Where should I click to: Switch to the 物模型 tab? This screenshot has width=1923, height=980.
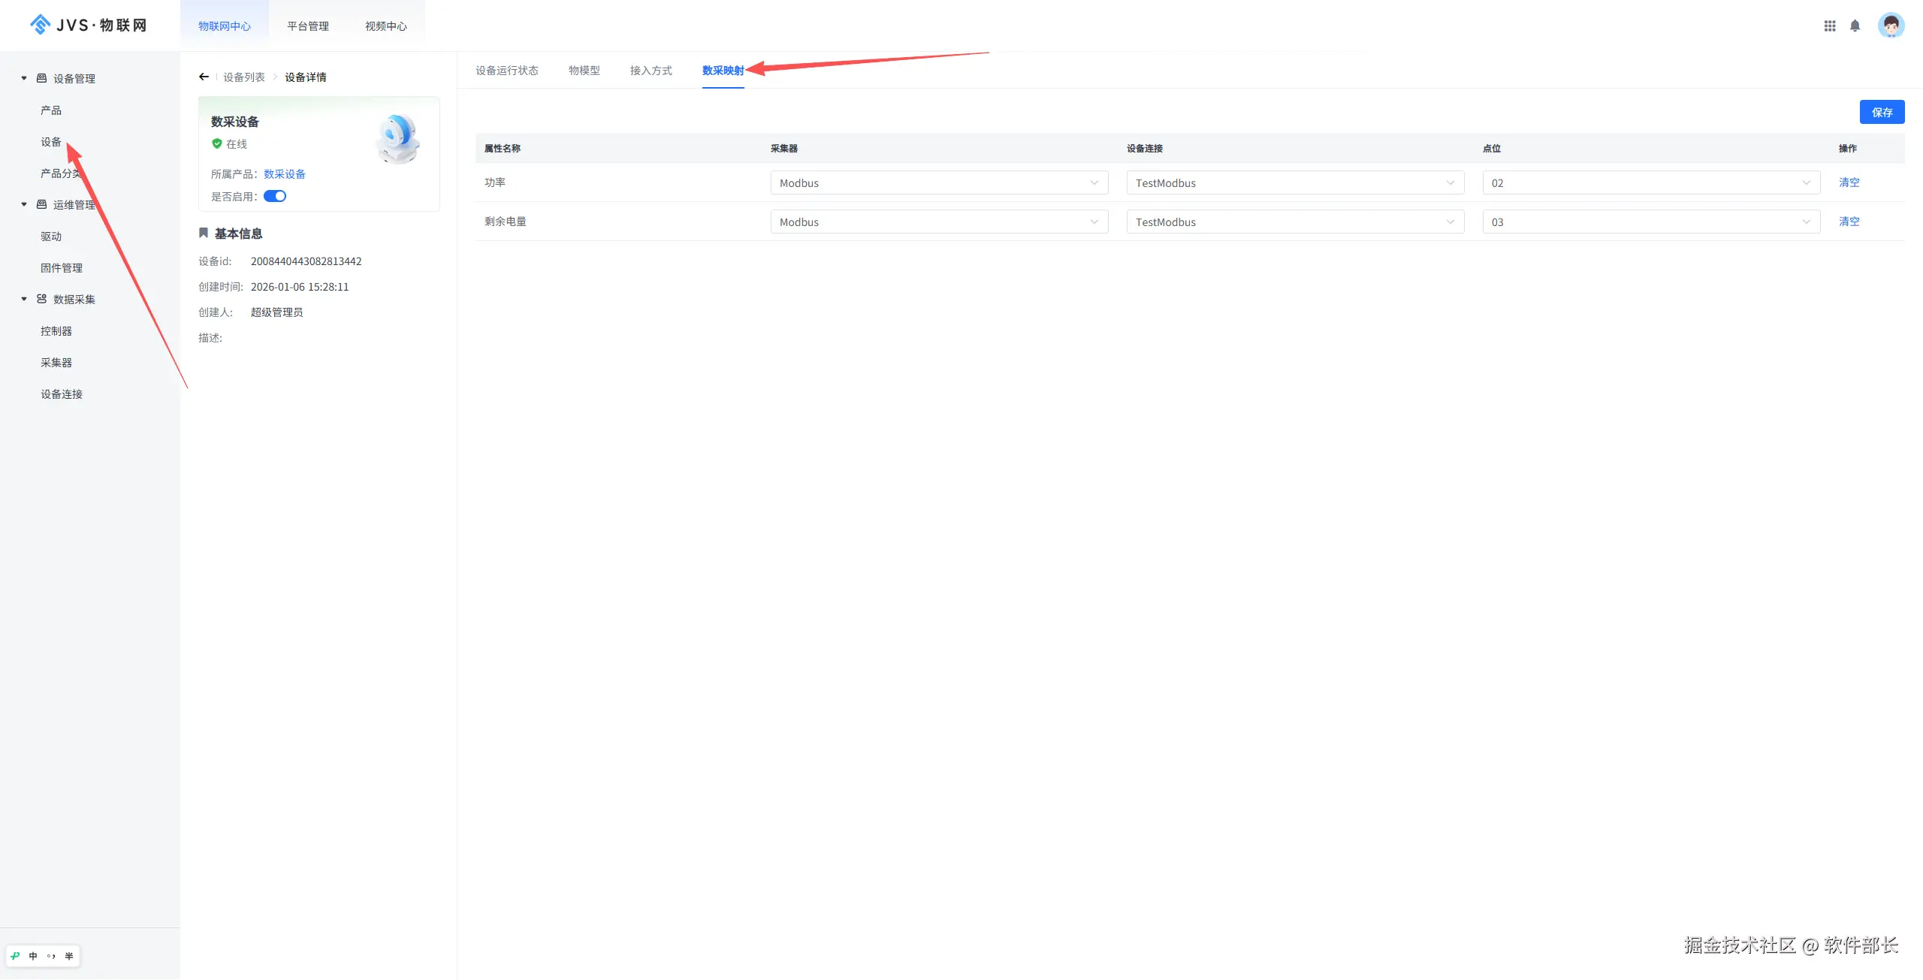pyautogui.click(x=584, y=71)
